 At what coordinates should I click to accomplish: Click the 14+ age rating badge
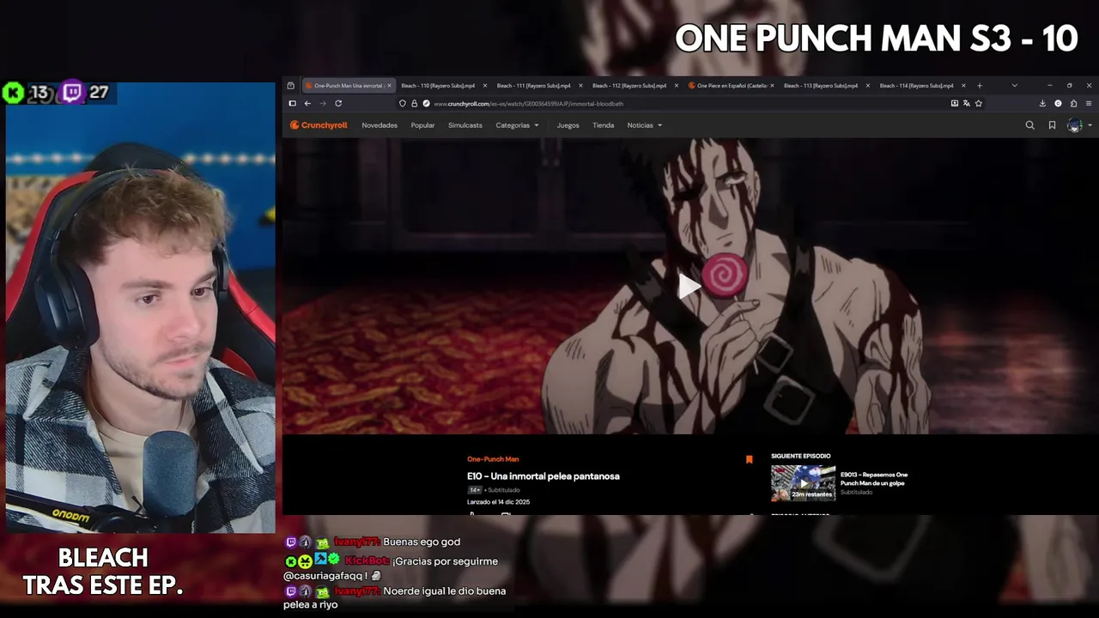click(474, 490)
